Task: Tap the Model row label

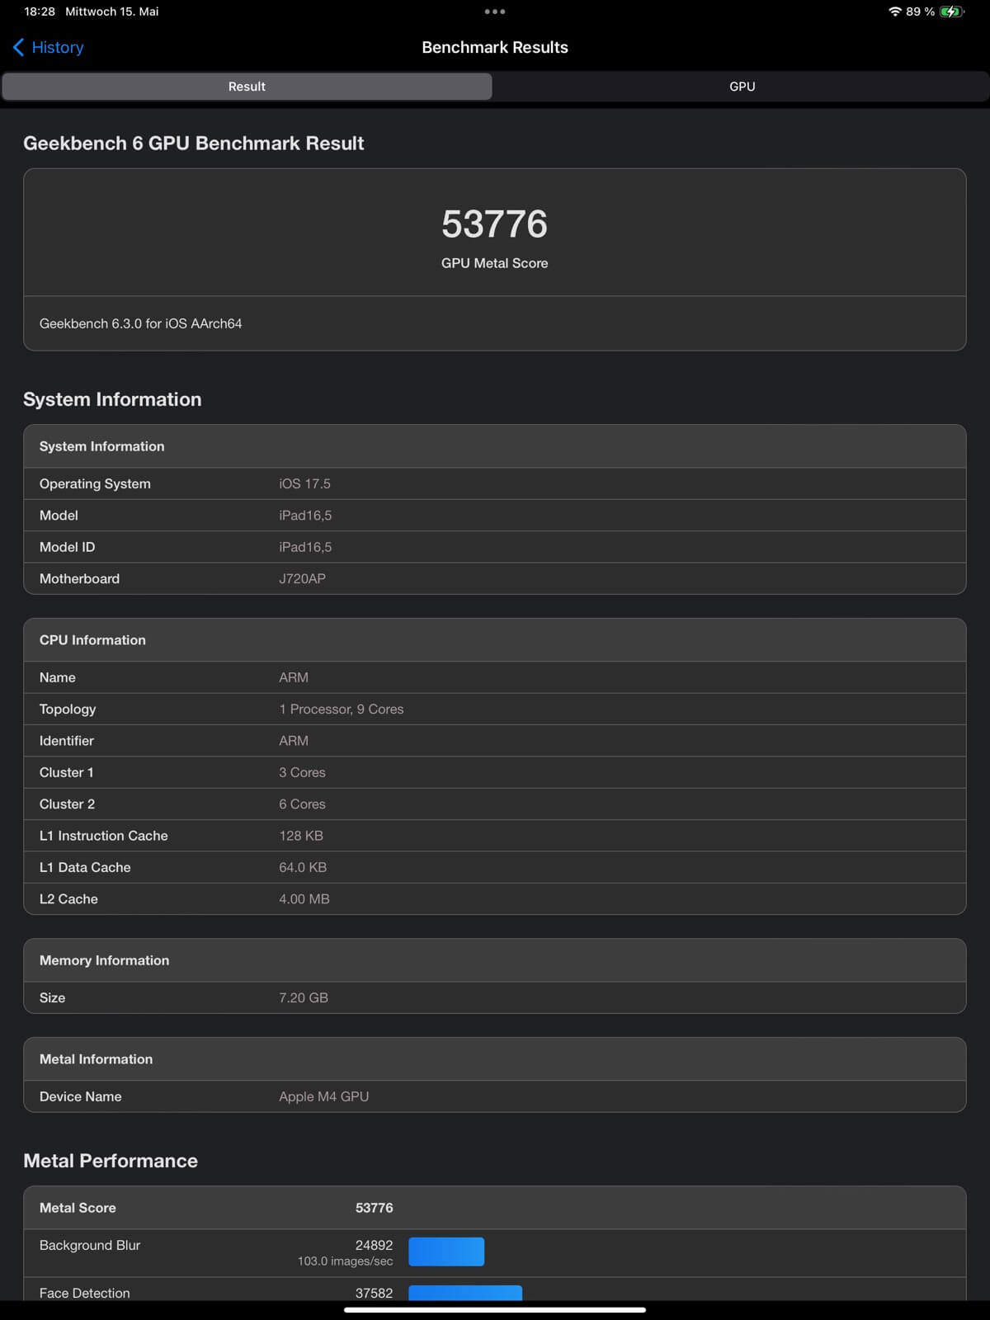Action: pyautogui.click(x=59, y=516)
